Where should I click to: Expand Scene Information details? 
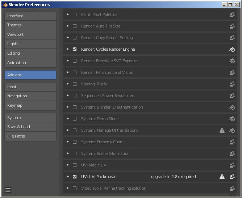click(68, 153)
